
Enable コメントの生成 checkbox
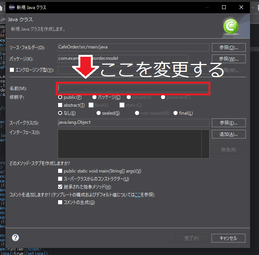(60, 202)
